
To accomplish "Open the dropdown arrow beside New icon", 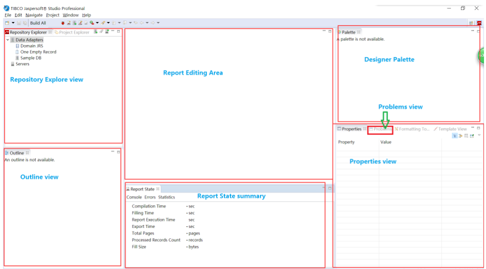I will pyautogui.click(x=13, y=23).
